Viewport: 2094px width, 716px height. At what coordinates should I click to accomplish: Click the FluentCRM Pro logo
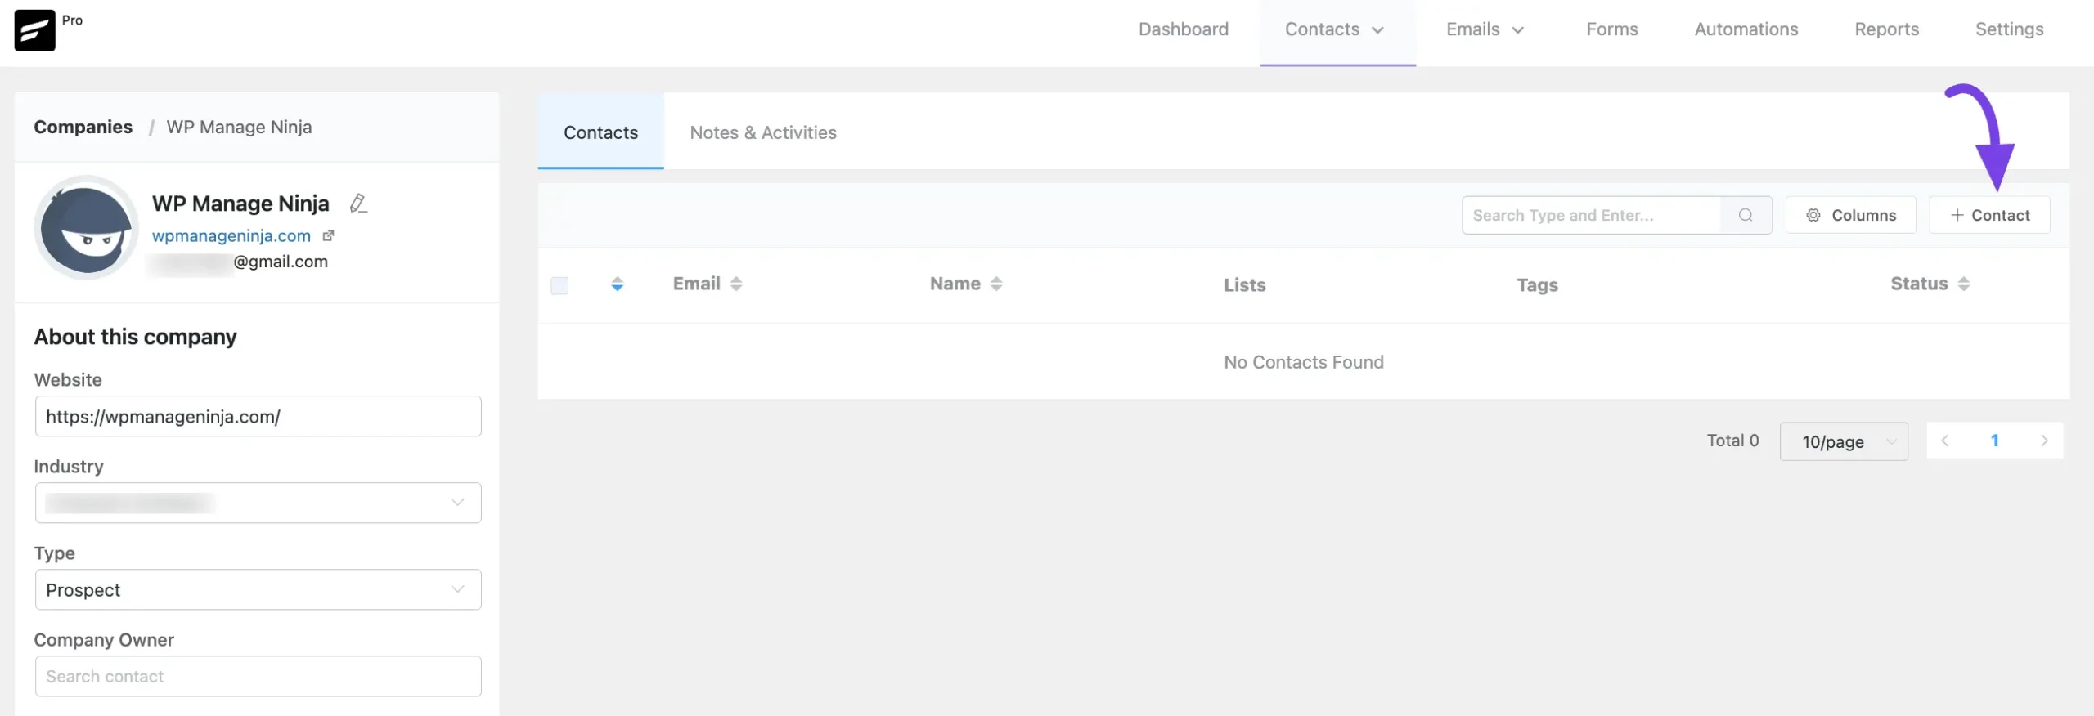coord(34,30)
